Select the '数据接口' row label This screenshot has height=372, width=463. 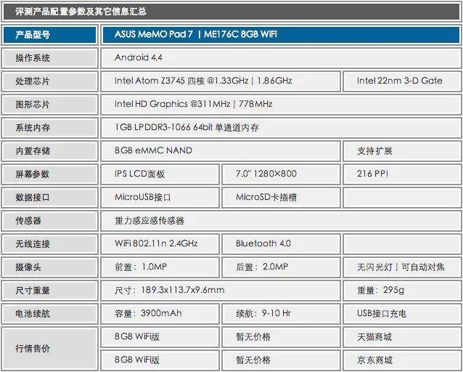(49, 198)
